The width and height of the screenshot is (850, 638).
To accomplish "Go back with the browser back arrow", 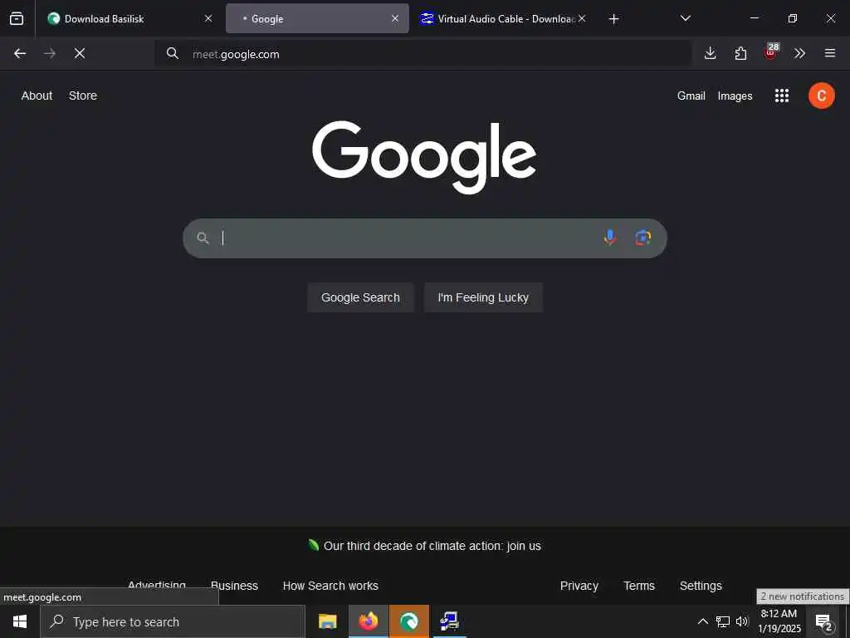I will click(20, 53).
